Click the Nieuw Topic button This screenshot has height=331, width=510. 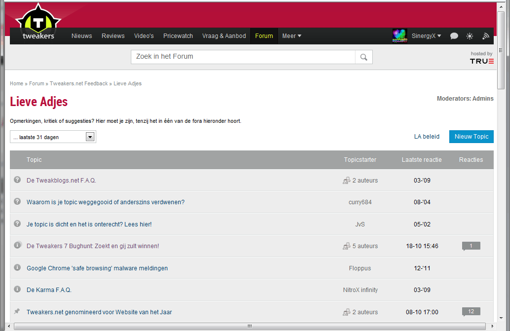coord(471,137)
